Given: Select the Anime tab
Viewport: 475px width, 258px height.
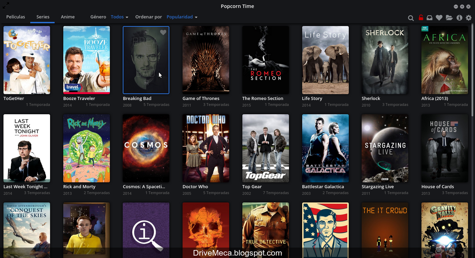Looking at the screenshot, I should coord(68,17).
